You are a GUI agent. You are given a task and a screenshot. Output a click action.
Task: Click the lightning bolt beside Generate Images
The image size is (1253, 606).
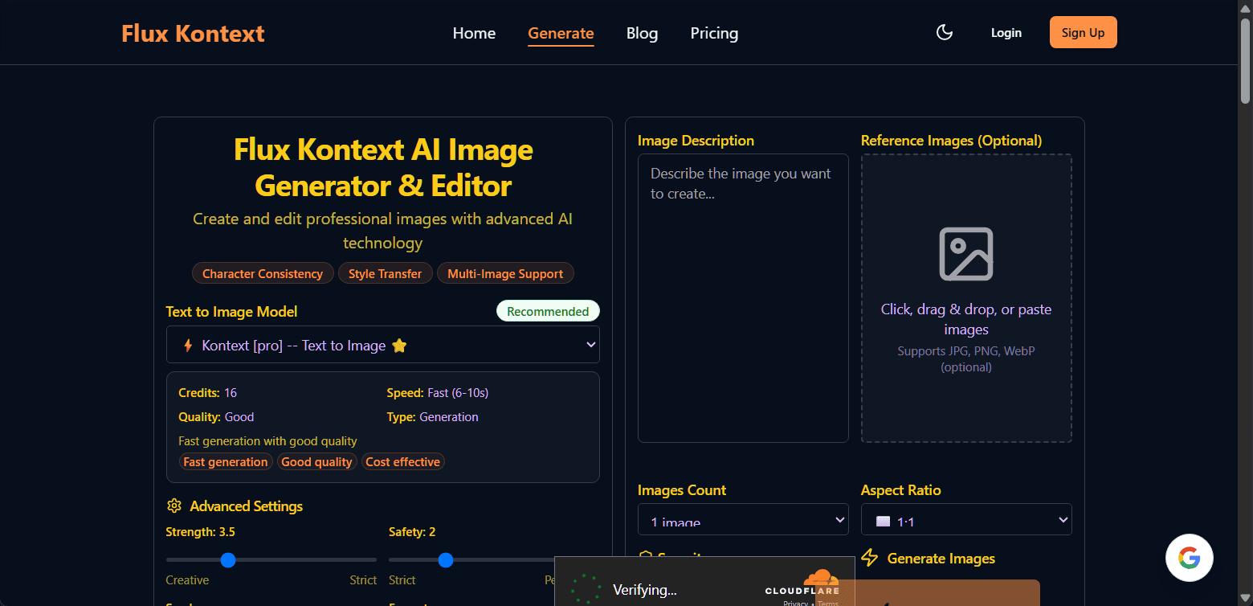pos(869,558)
